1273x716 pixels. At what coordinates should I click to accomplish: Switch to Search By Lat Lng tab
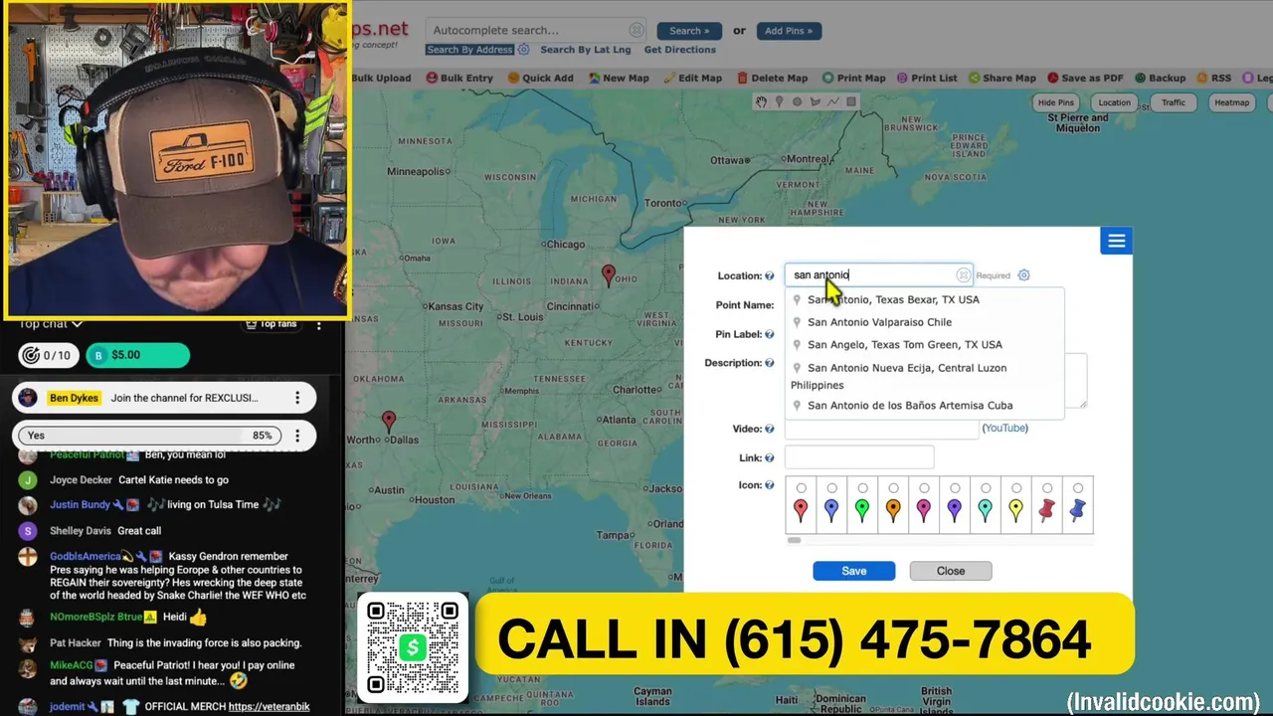[x=586, y=50]
